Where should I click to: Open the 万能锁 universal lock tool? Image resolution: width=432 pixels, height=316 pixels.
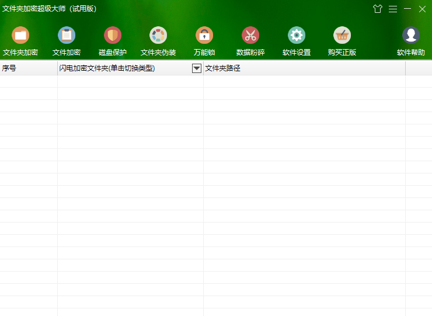coord(204,36)
